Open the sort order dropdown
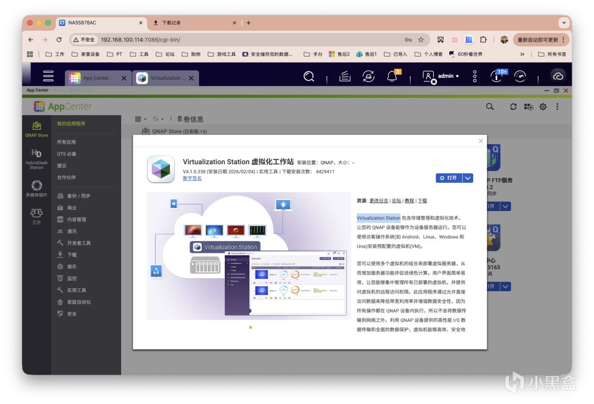 point(158,119)
